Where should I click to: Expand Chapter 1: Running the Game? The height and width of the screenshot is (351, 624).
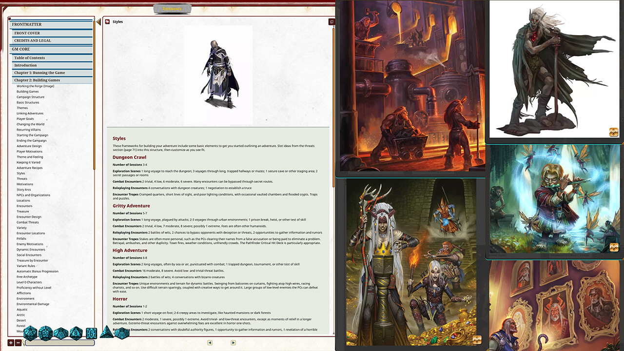tap(38, 72)
